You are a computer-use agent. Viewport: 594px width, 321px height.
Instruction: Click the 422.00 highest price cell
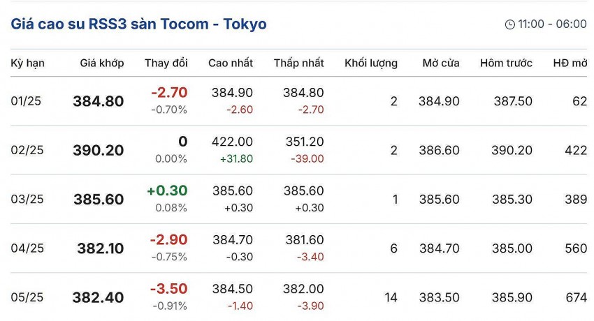[x=232, y=142]
